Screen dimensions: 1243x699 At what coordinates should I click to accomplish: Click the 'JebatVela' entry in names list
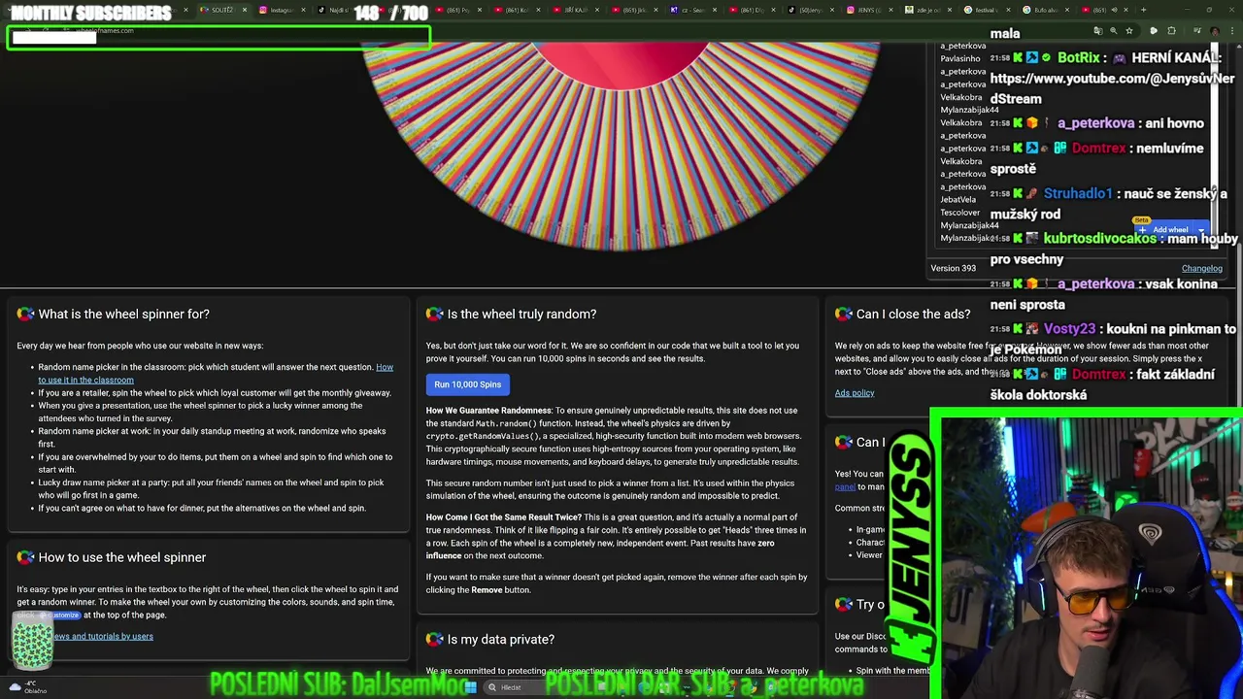pos(957,200)
